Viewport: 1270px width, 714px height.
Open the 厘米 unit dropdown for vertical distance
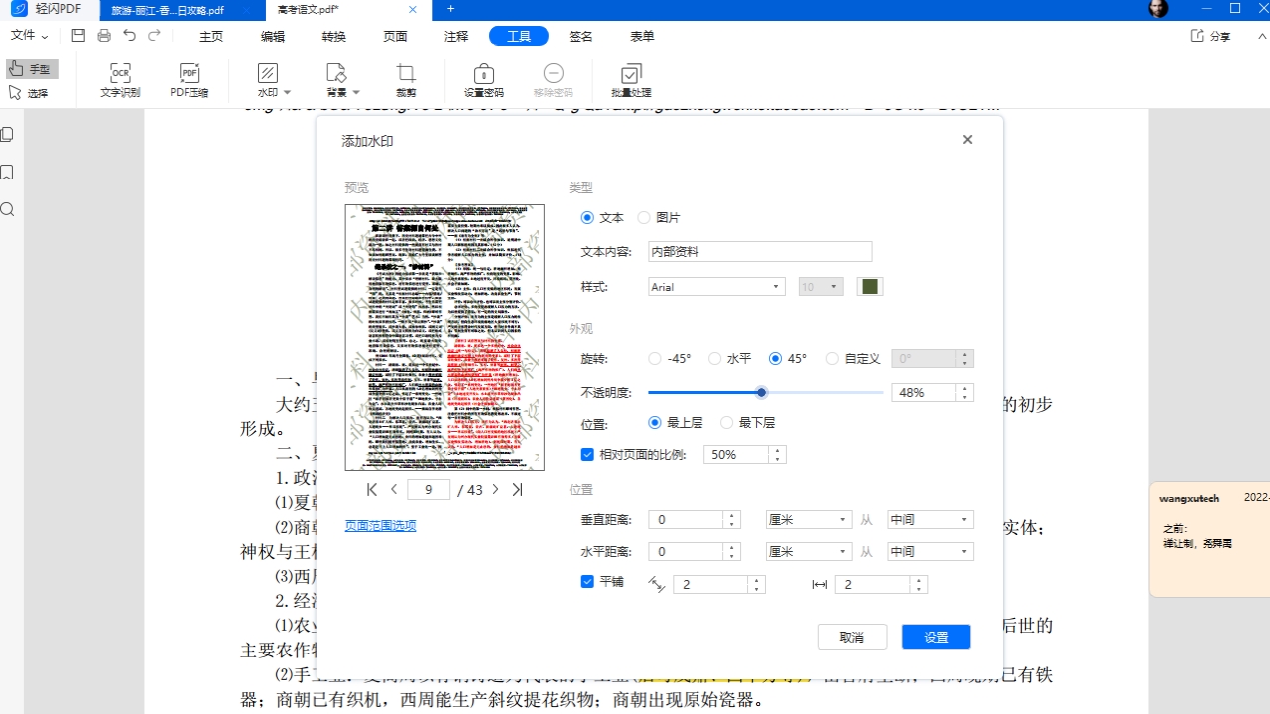(x=808, y=519)
